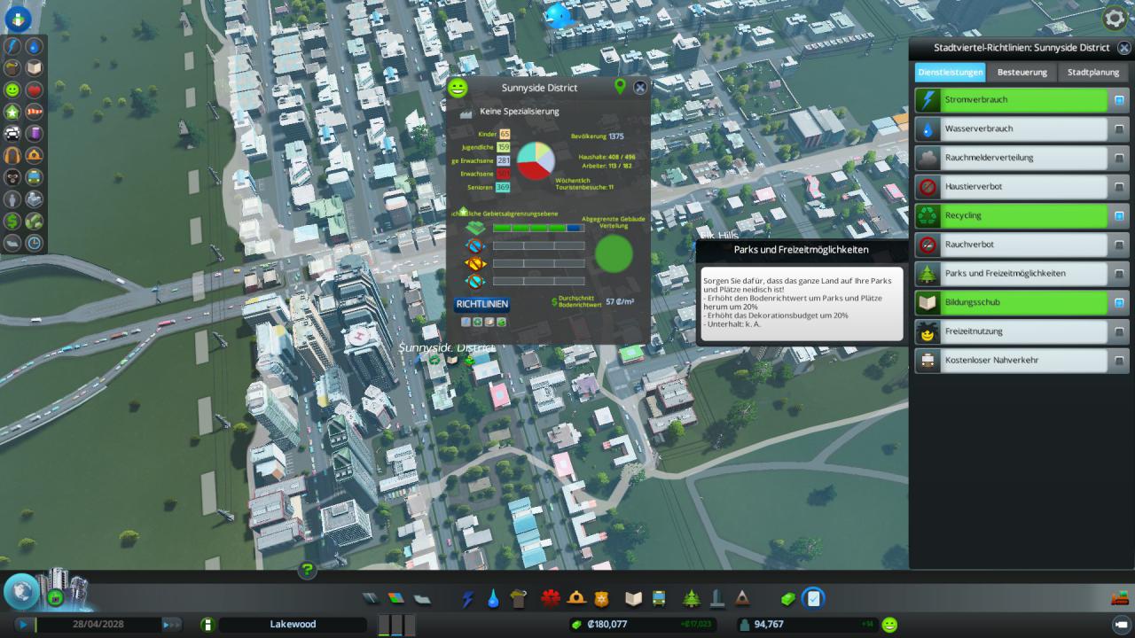Enable the Haustierverbot policy checkbox

1119,187
